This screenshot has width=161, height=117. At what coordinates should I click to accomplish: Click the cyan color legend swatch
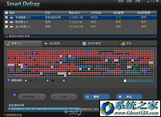[64, 81]
